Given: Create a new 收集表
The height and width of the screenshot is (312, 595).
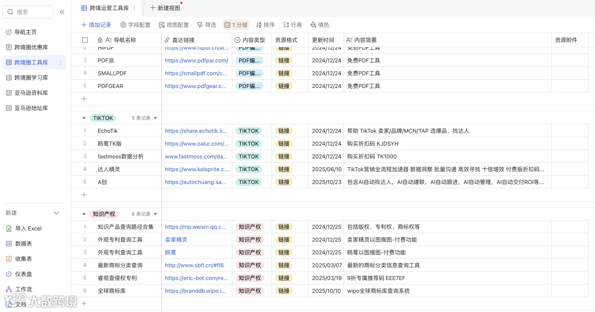Looking at the screenshot, I should (19, 259).
